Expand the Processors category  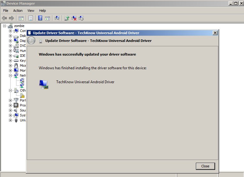10,105
